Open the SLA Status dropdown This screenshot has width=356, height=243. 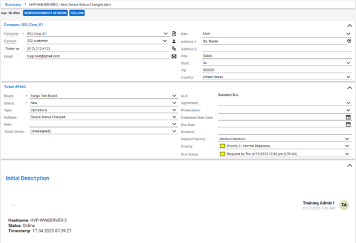[x=347, y=154]
